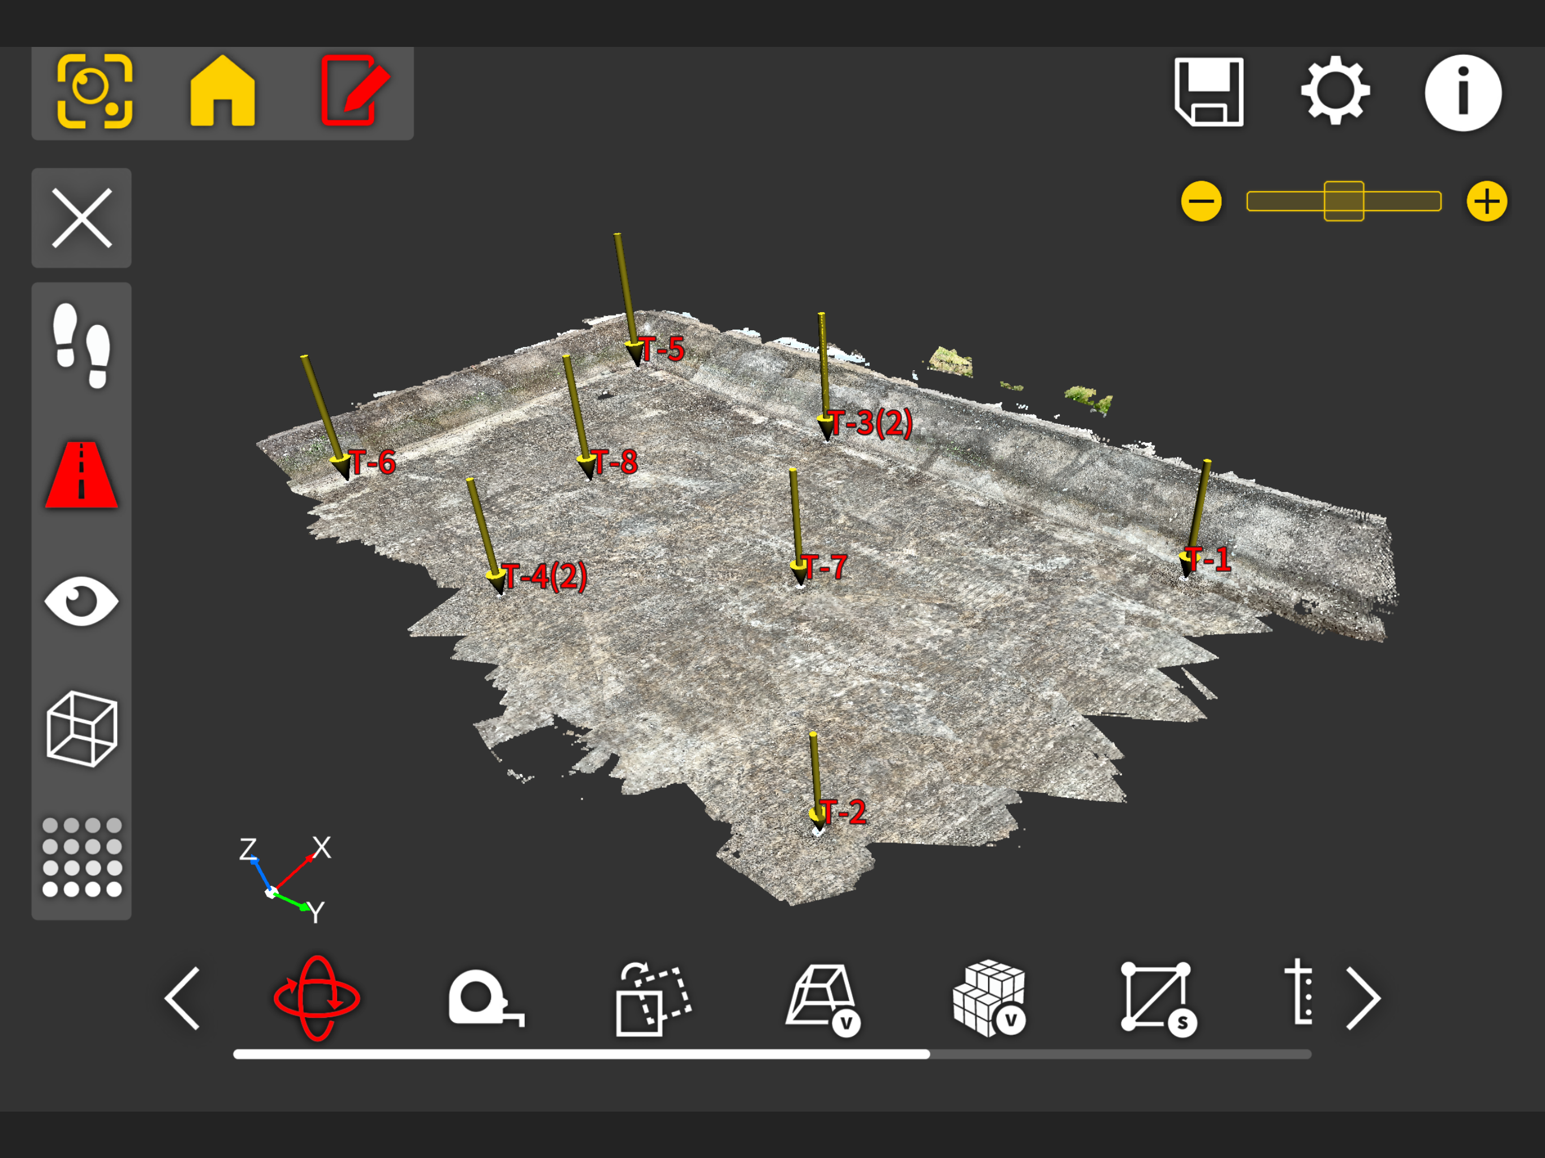Click the yellow point size slider handle
The image size is (1545, 1158).
pos(1344,201)
